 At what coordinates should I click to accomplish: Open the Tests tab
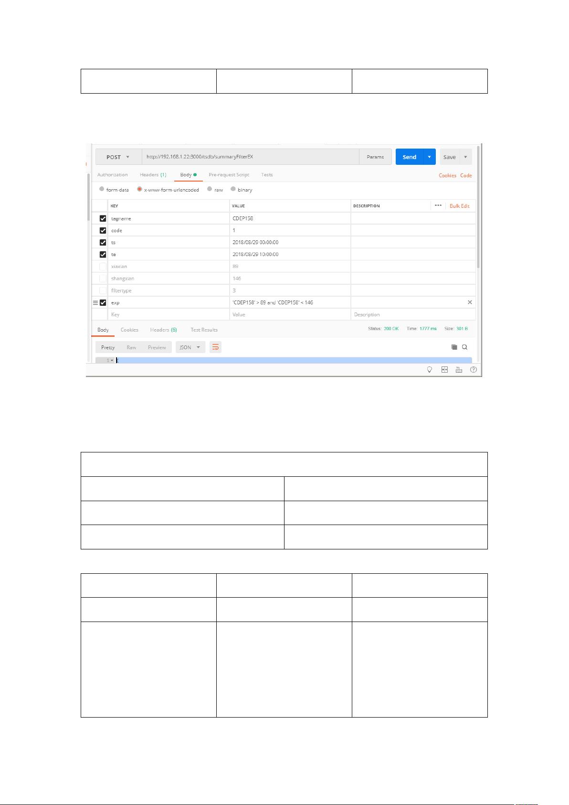(x=267, y=175)
